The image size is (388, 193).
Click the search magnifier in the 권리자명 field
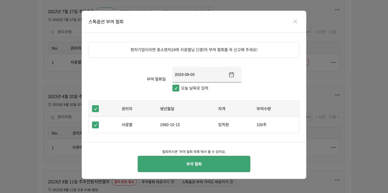coord(52,32)
